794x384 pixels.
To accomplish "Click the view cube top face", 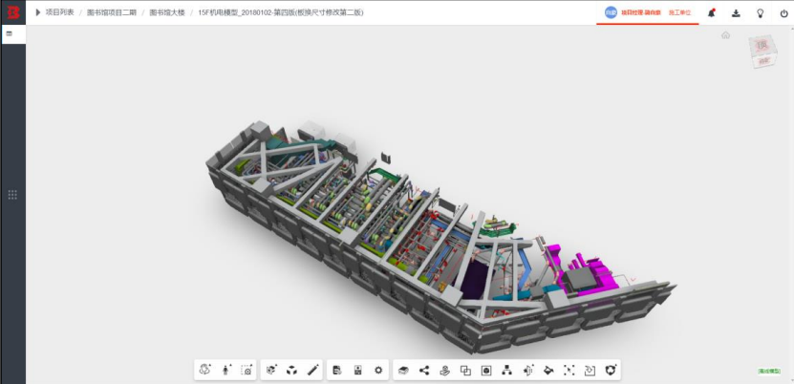I will coord(762,45).
